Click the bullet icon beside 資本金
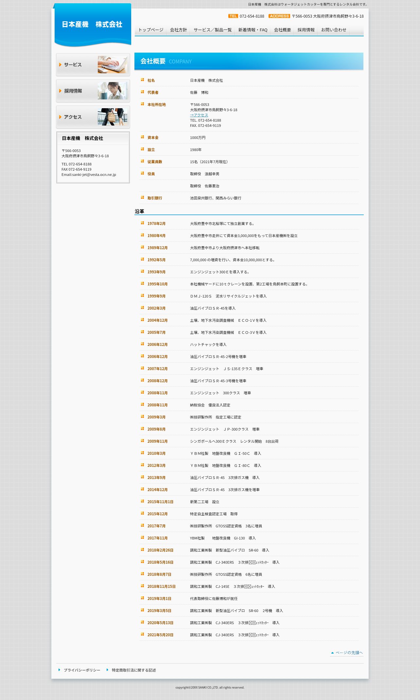 pos(142,137)
